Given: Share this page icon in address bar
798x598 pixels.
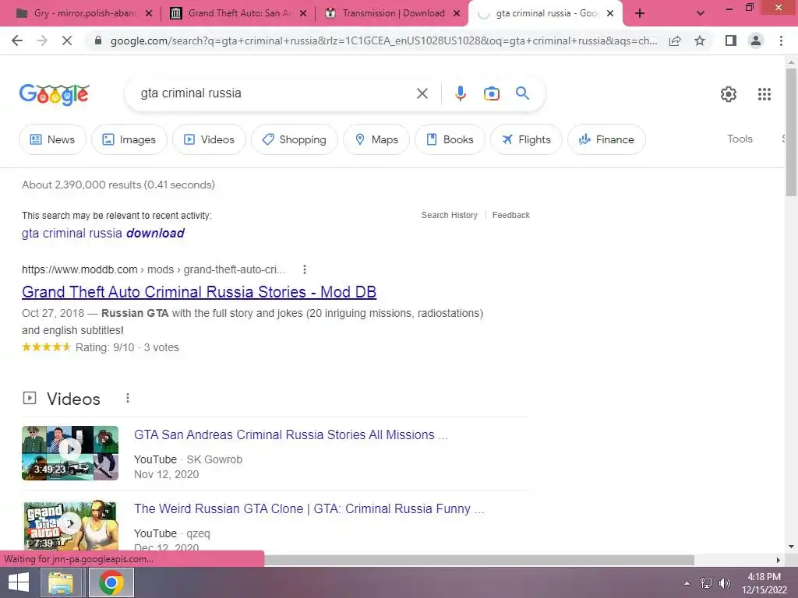Looking at the screenshot, I should pos(675,40).
